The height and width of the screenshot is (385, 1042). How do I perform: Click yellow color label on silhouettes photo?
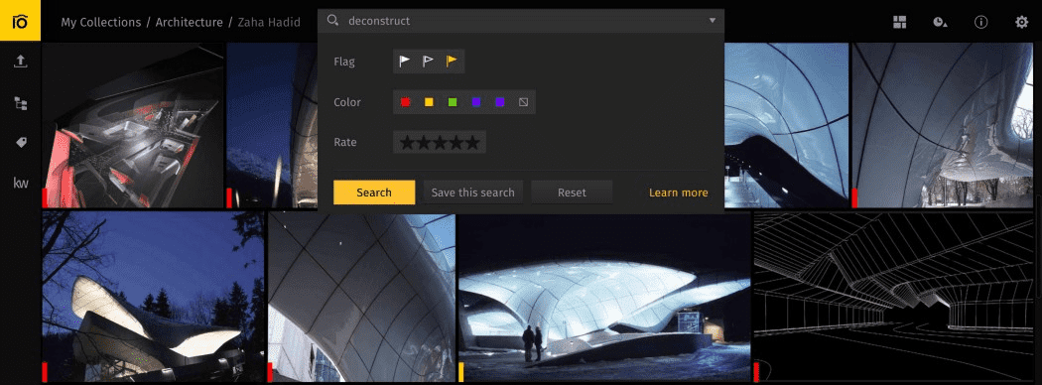(461, 372)
